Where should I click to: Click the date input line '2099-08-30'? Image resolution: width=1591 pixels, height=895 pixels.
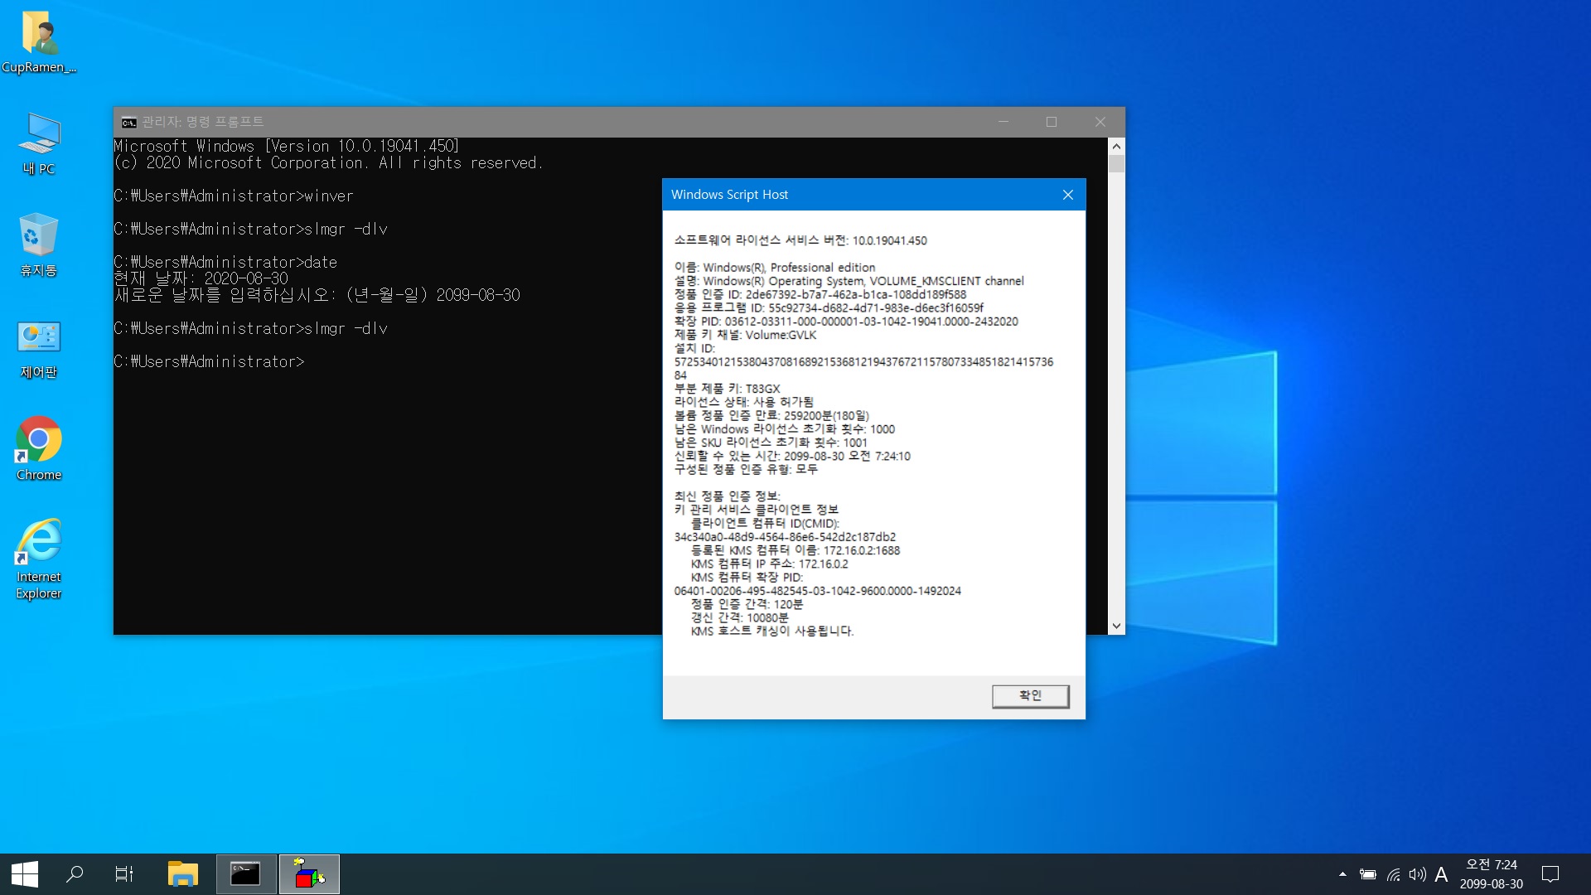317,295
